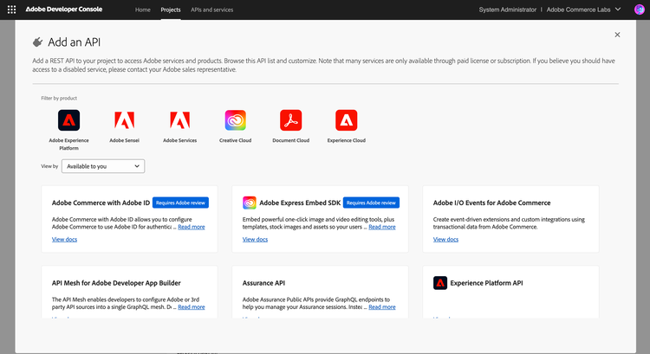Filter by Adobe Sensei product icon
This screenshot has height=354, width=650.
tap(125, 120)
